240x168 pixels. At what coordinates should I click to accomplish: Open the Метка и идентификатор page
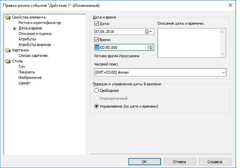point(40,23)
